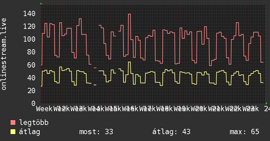The height and width of the screenshot is (141, 270).
Task: Click the red legtöbb legend swatch
Action: 13,122
